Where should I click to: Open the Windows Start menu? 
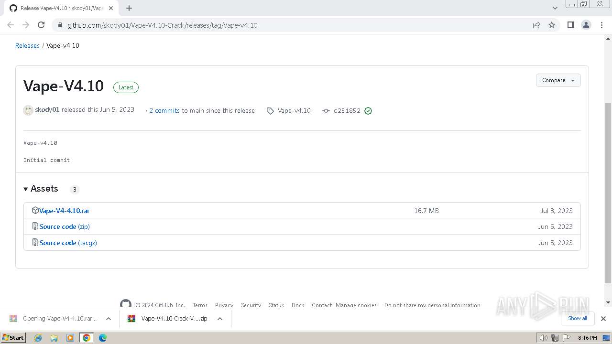pos(13,338)
